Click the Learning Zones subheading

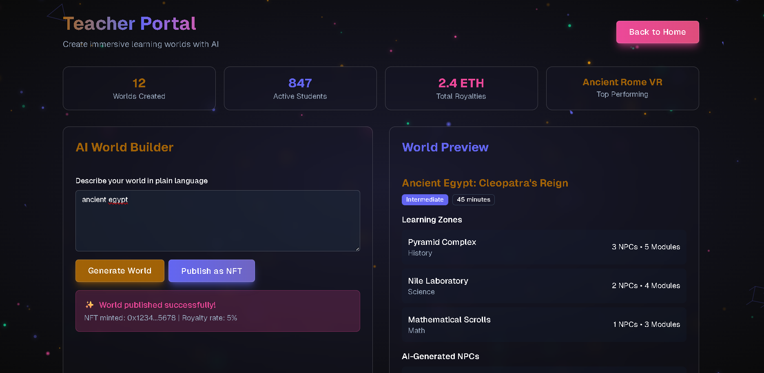(432, 220)
